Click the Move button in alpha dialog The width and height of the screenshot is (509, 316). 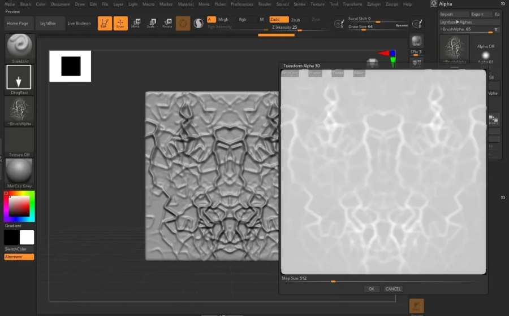[x=359, y=73]
